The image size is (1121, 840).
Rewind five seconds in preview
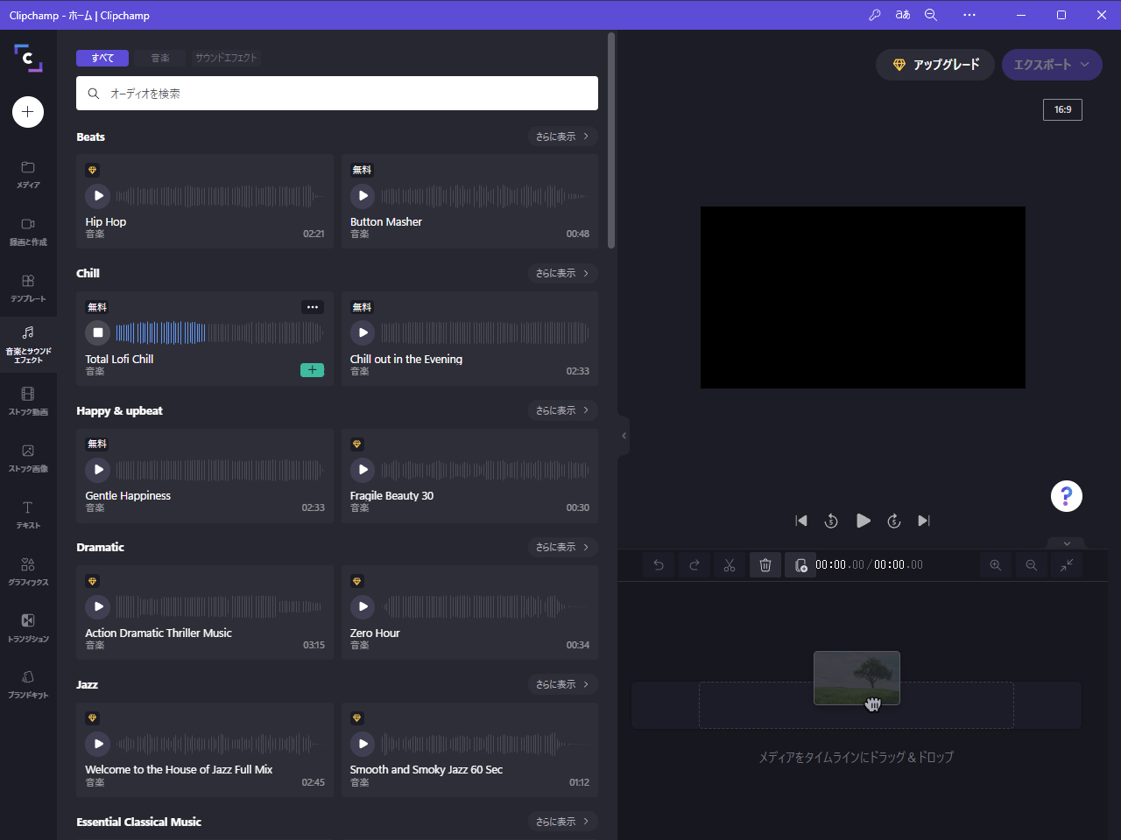tap(831, 521)
